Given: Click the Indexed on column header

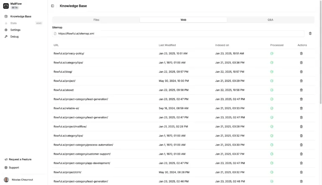Looking at the screenshot, I should (x=222, y=45).
